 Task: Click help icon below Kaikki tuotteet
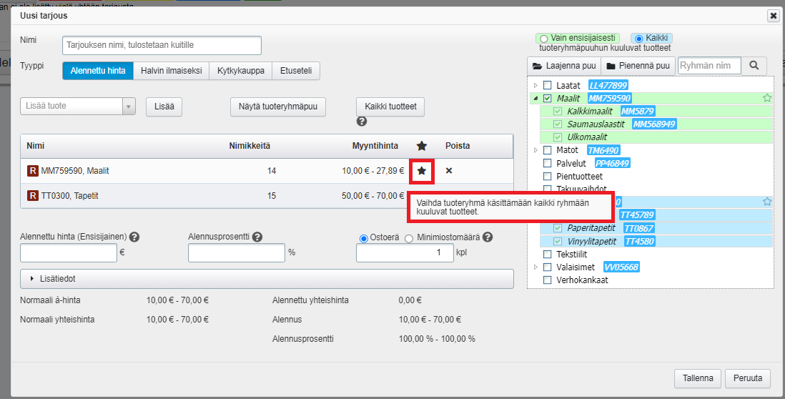[362, 122]
